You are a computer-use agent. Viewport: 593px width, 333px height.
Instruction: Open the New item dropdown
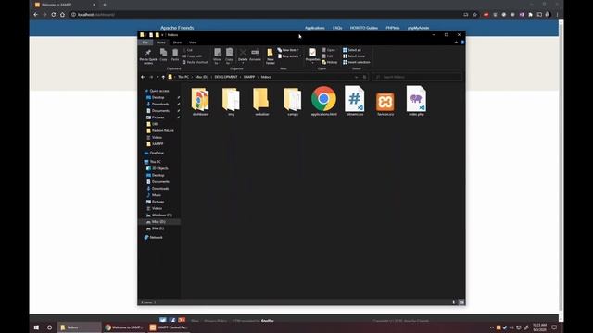click(288, 50)
